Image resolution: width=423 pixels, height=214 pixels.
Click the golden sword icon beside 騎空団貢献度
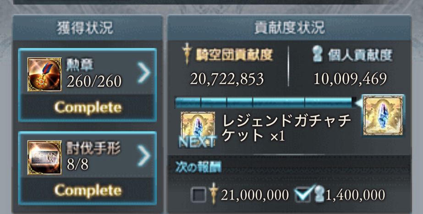tap(186, 53)
